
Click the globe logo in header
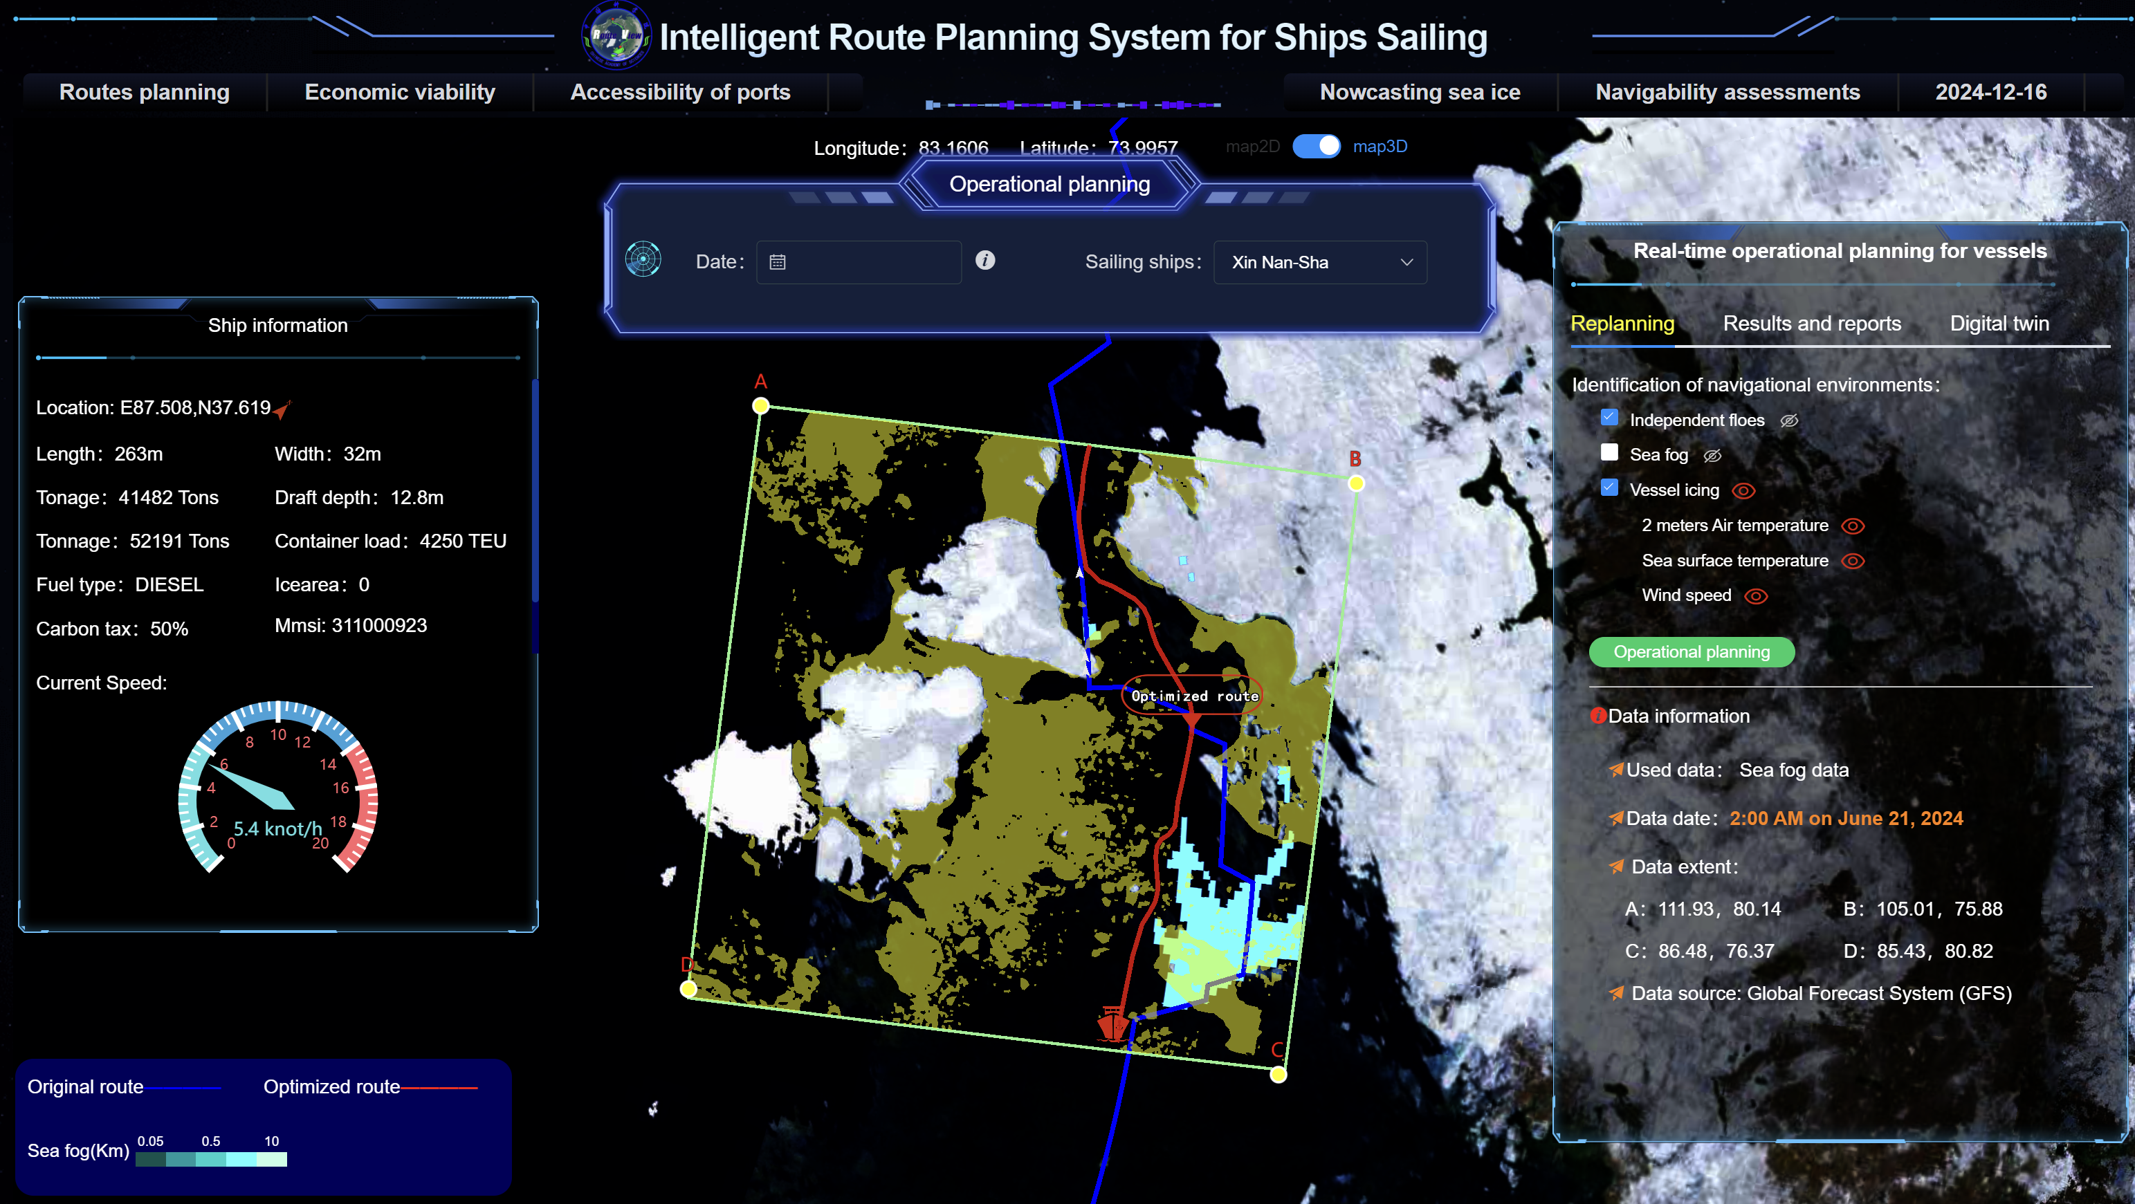click(616, 35)
